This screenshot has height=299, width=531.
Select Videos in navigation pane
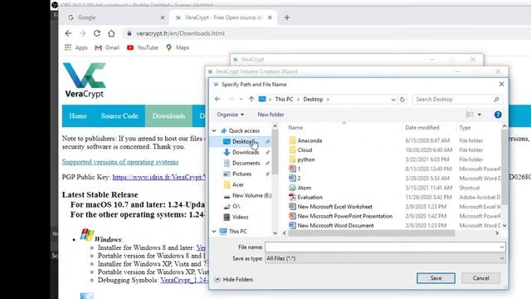pos(240,217)
